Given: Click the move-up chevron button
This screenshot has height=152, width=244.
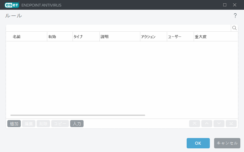Looking at the screenshot, I should 207,123.
